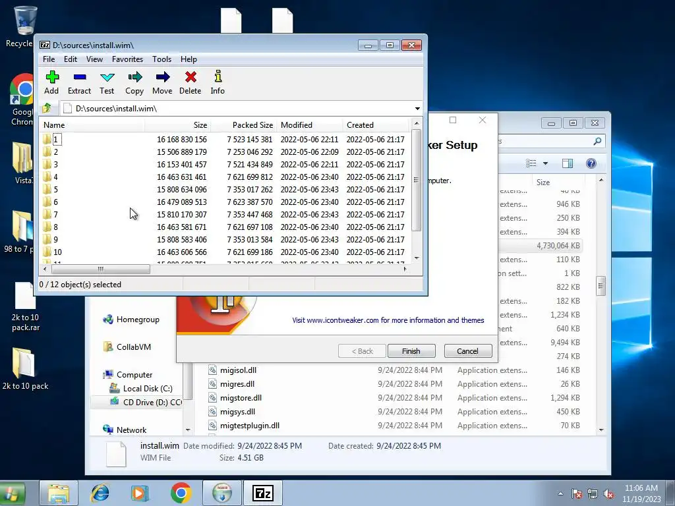Select the Vista folder on desktop

pos(22,163)
